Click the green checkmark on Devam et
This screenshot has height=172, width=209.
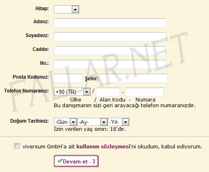pos(60,161)
